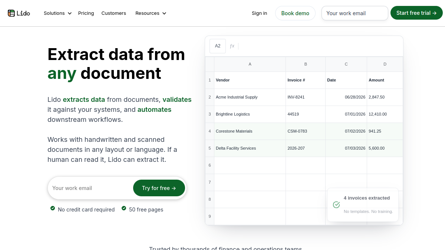Screen dimensions: 445x250
Task: Select row 1 header number
Action: (x=210, y=80)
